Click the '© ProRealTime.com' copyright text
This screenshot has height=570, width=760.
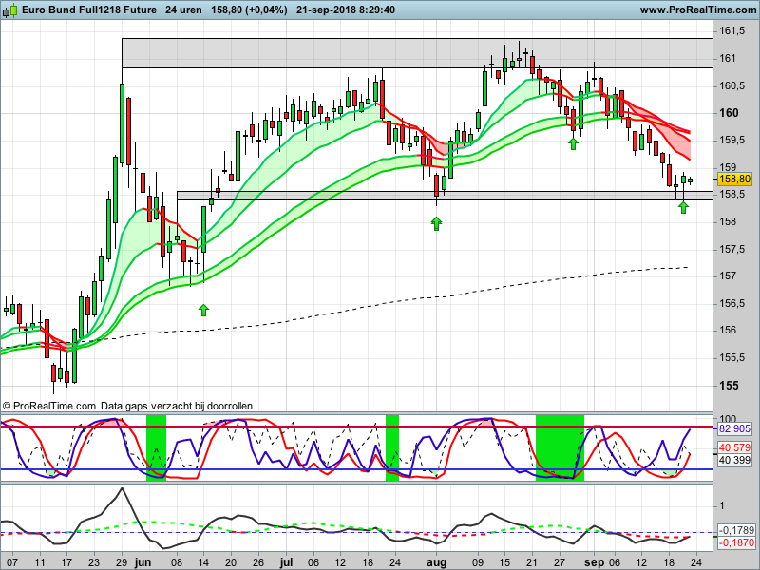49,406
